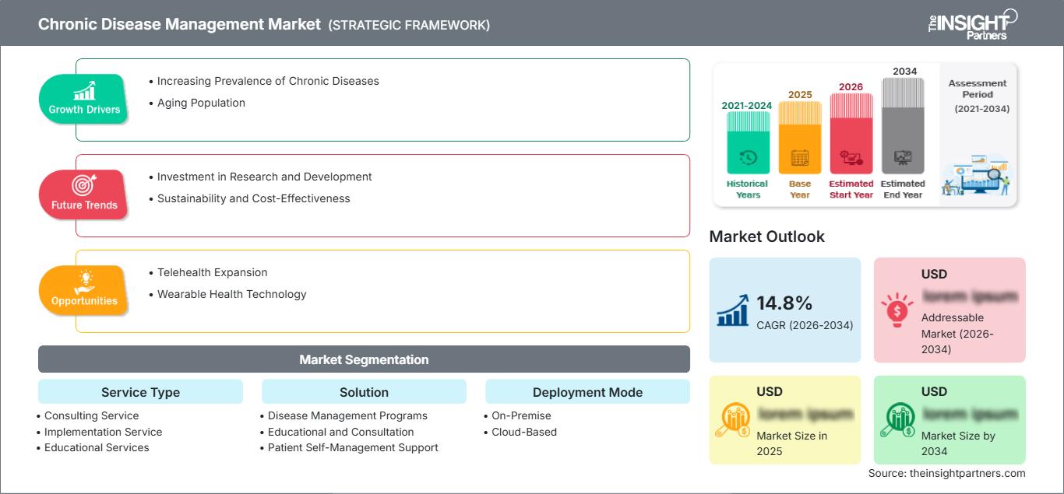Select the Market Size 2025 magnifier icon
Image resolution: width=1064 pixels, height=494 pixels.
point(734,419)
